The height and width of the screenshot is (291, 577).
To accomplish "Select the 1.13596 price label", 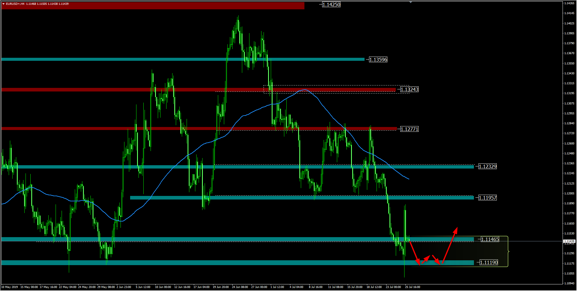I will coord(378,60).
